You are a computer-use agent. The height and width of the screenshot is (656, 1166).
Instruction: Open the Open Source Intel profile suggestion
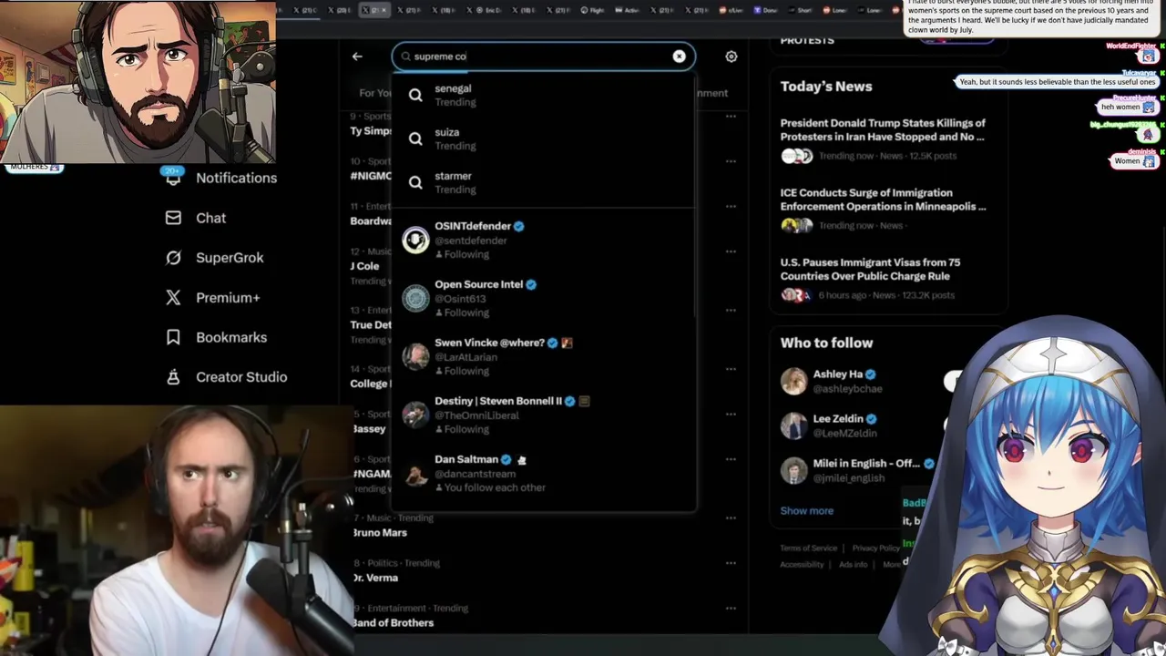(543, 298)
